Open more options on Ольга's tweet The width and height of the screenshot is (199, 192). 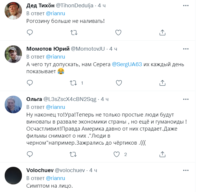[186, 99]
